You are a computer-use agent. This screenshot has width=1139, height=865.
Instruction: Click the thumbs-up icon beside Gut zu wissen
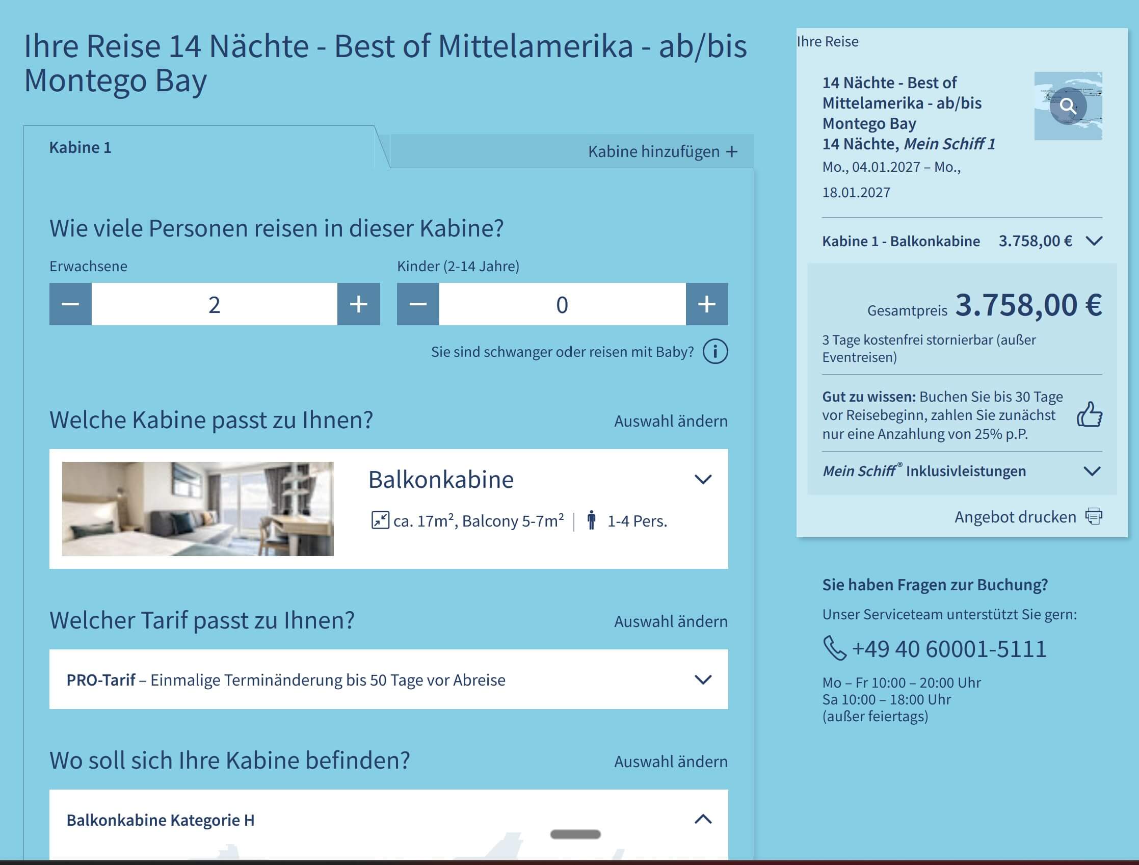tap(1089, 415)
